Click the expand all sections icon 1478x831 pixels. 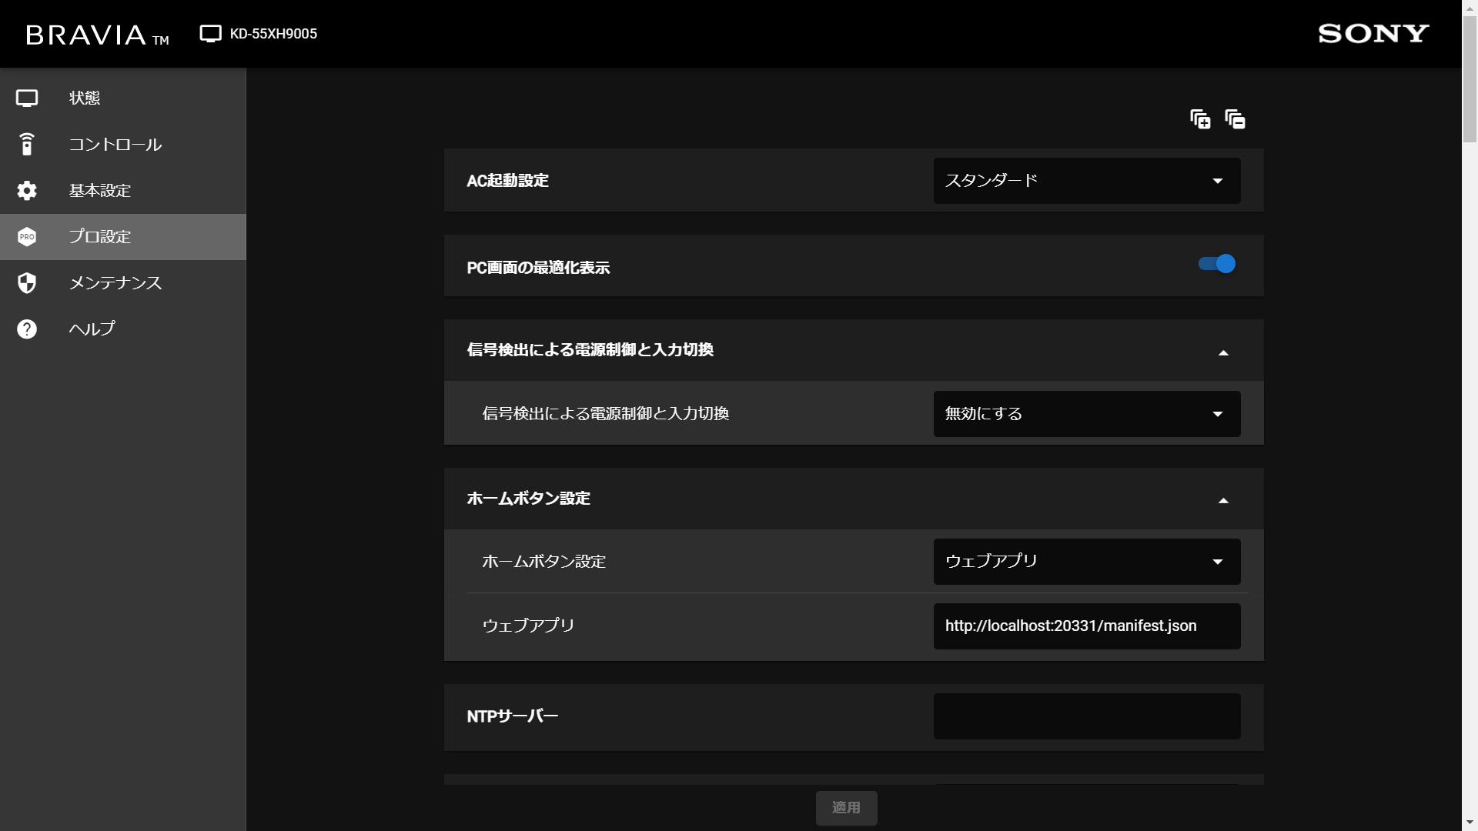(1200, 119)
